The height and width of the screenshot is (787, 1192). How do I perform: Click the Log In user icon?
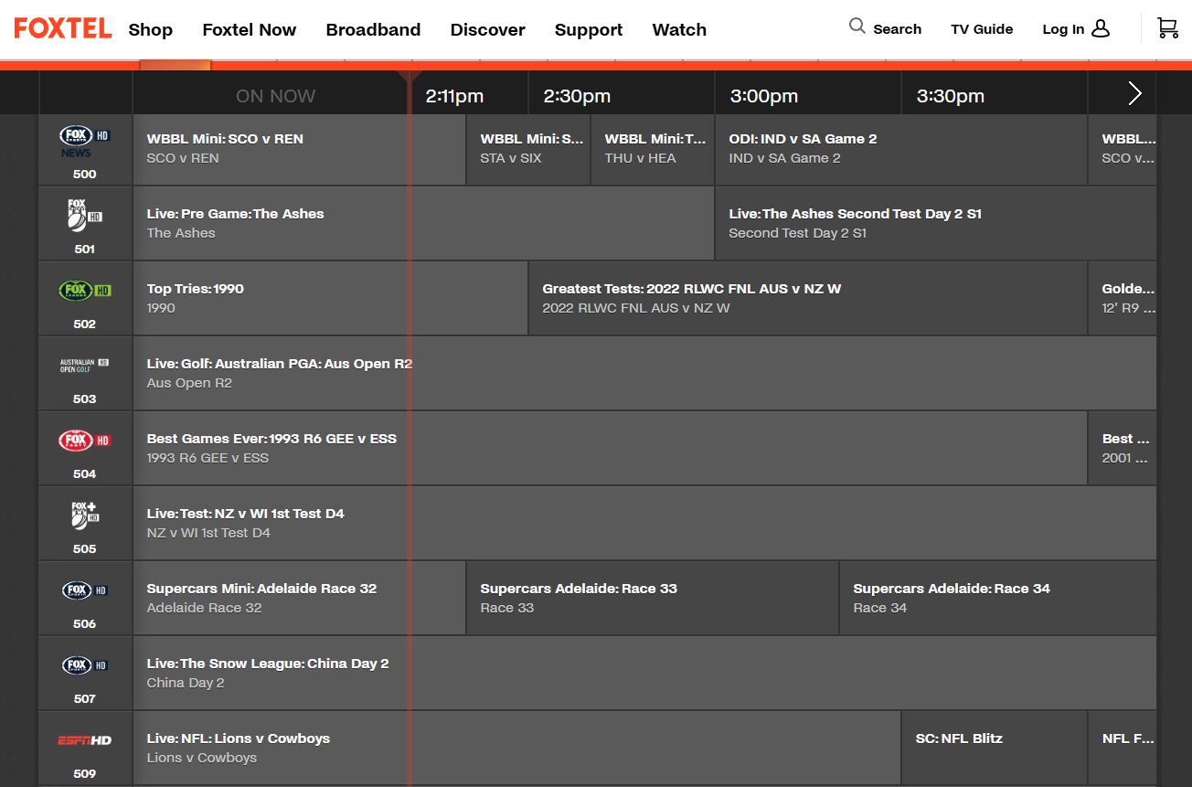(1101, 28)
